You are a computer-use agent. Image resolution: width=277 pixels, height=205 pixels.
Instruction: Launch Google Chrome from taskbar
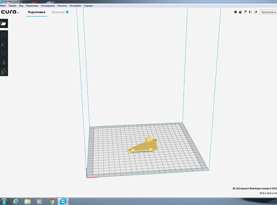click(51, 201)
